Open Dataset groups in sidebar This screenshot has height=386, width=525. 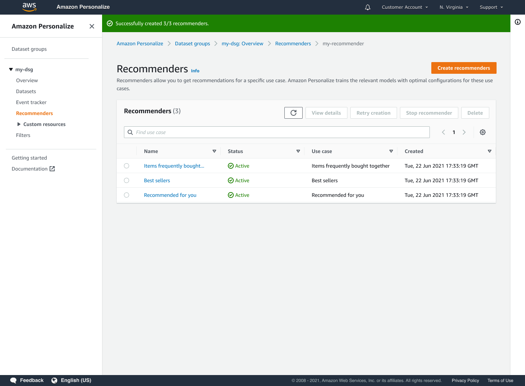(x=29, y=49)
